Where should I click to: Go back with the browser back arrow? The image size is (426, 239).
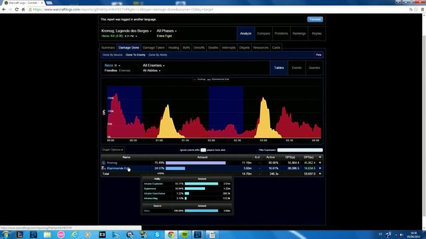tap(4, 9)
